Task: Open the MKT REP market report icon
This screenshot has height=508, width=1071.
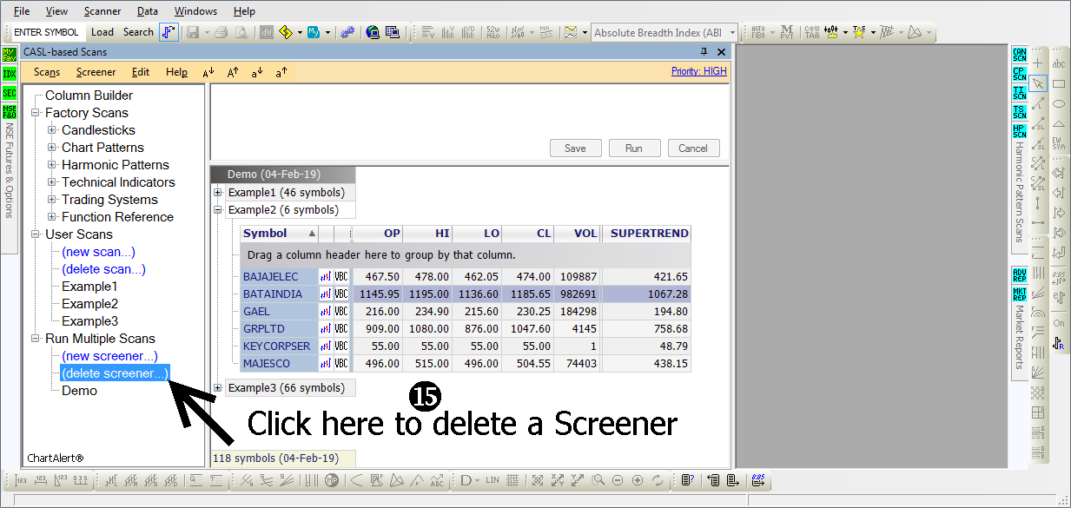Action: pos(1020,294)
